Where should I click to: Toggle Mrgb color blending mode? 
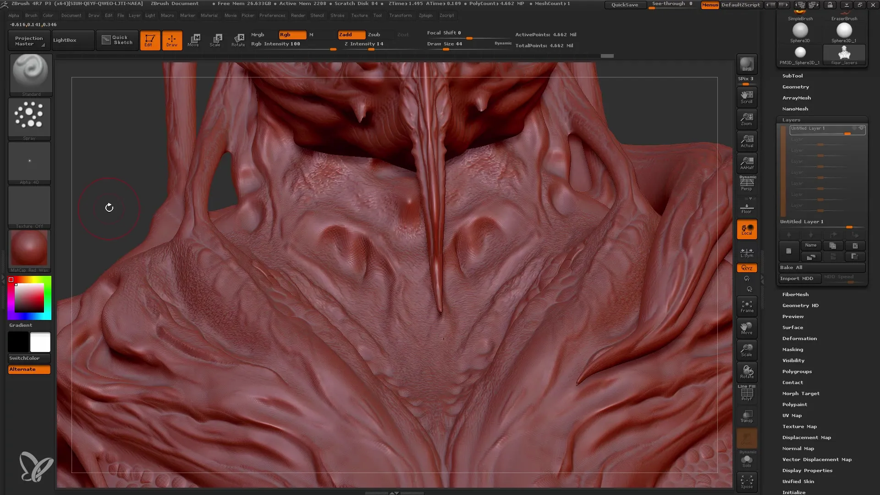coord(258,34)
